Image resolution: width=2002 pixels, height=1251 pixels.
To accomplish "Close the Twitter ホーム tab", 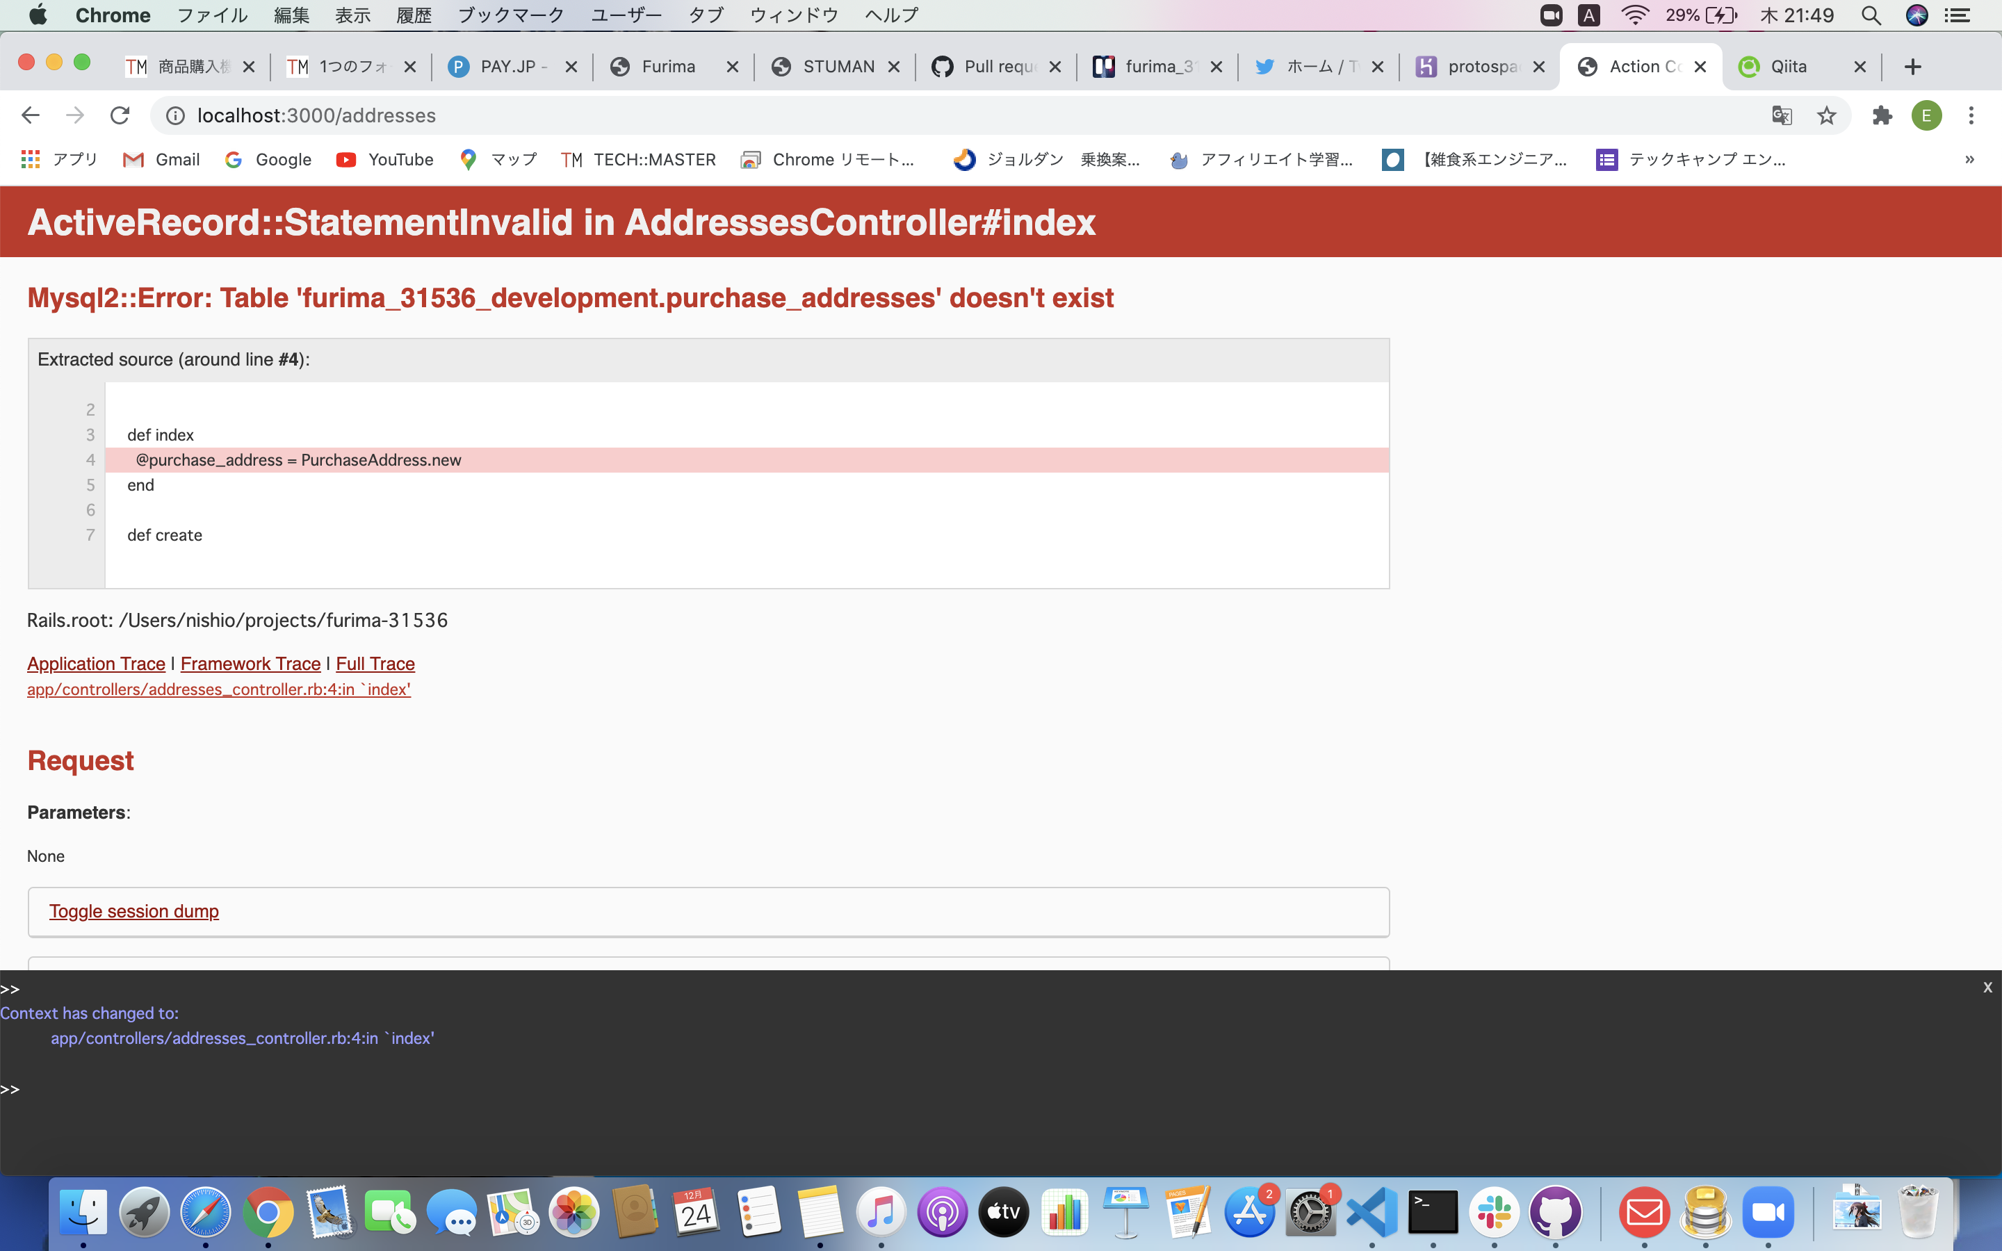I will [1377, 67].
